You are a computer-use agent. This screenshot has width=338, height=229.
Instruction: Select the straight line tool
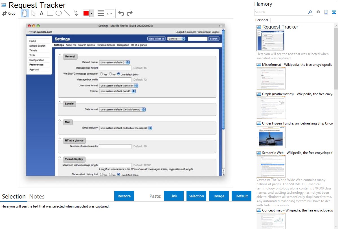tap(67, 13)
